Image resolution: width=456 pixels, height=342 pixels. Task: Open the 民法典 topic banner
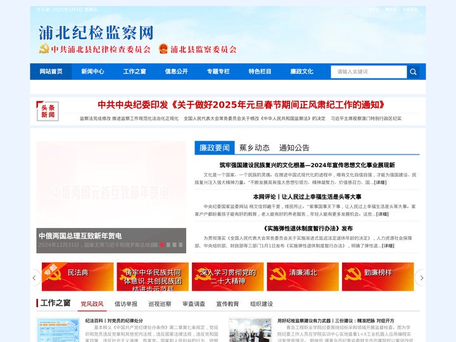point(78,277)
